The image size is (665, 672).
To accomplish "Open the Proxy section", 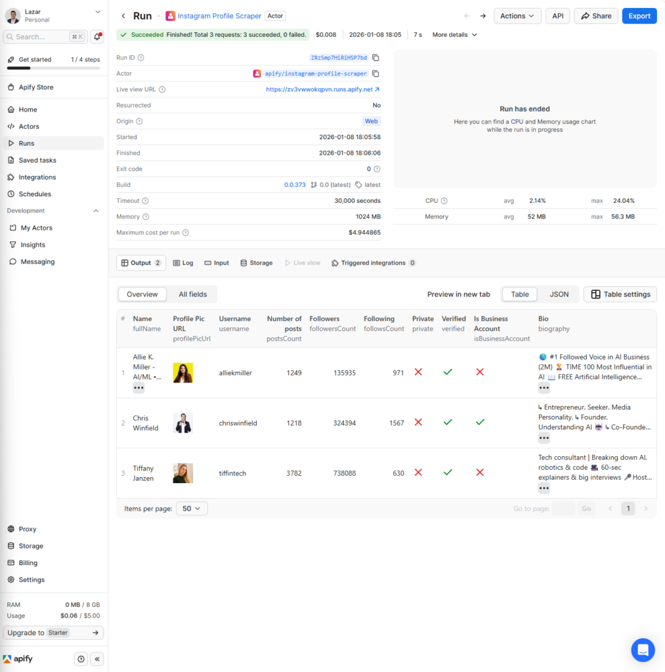I will pyautogui.click(x=28, y=529).
